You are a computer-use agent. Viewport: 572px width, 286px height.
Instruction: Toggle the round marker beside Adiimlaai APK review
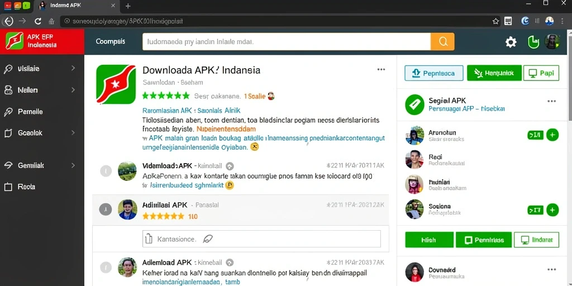point(106,209)
